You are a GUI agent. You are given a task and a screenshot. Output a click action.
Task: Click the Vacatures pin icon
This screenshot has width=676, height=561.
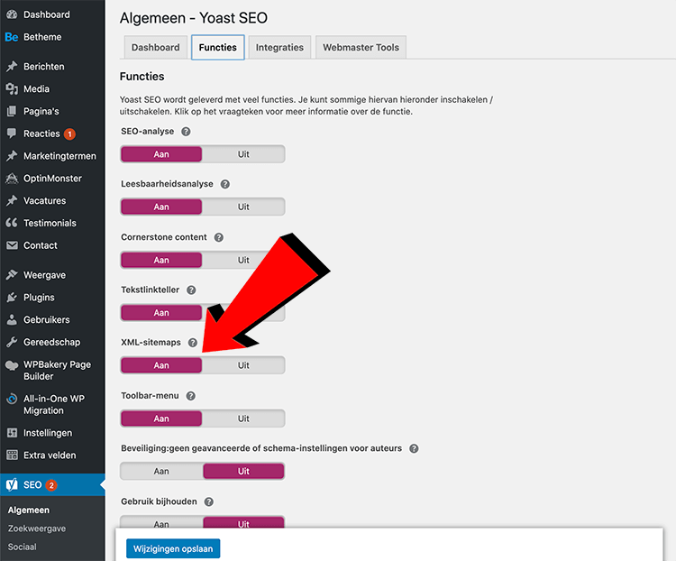point(12,200)
